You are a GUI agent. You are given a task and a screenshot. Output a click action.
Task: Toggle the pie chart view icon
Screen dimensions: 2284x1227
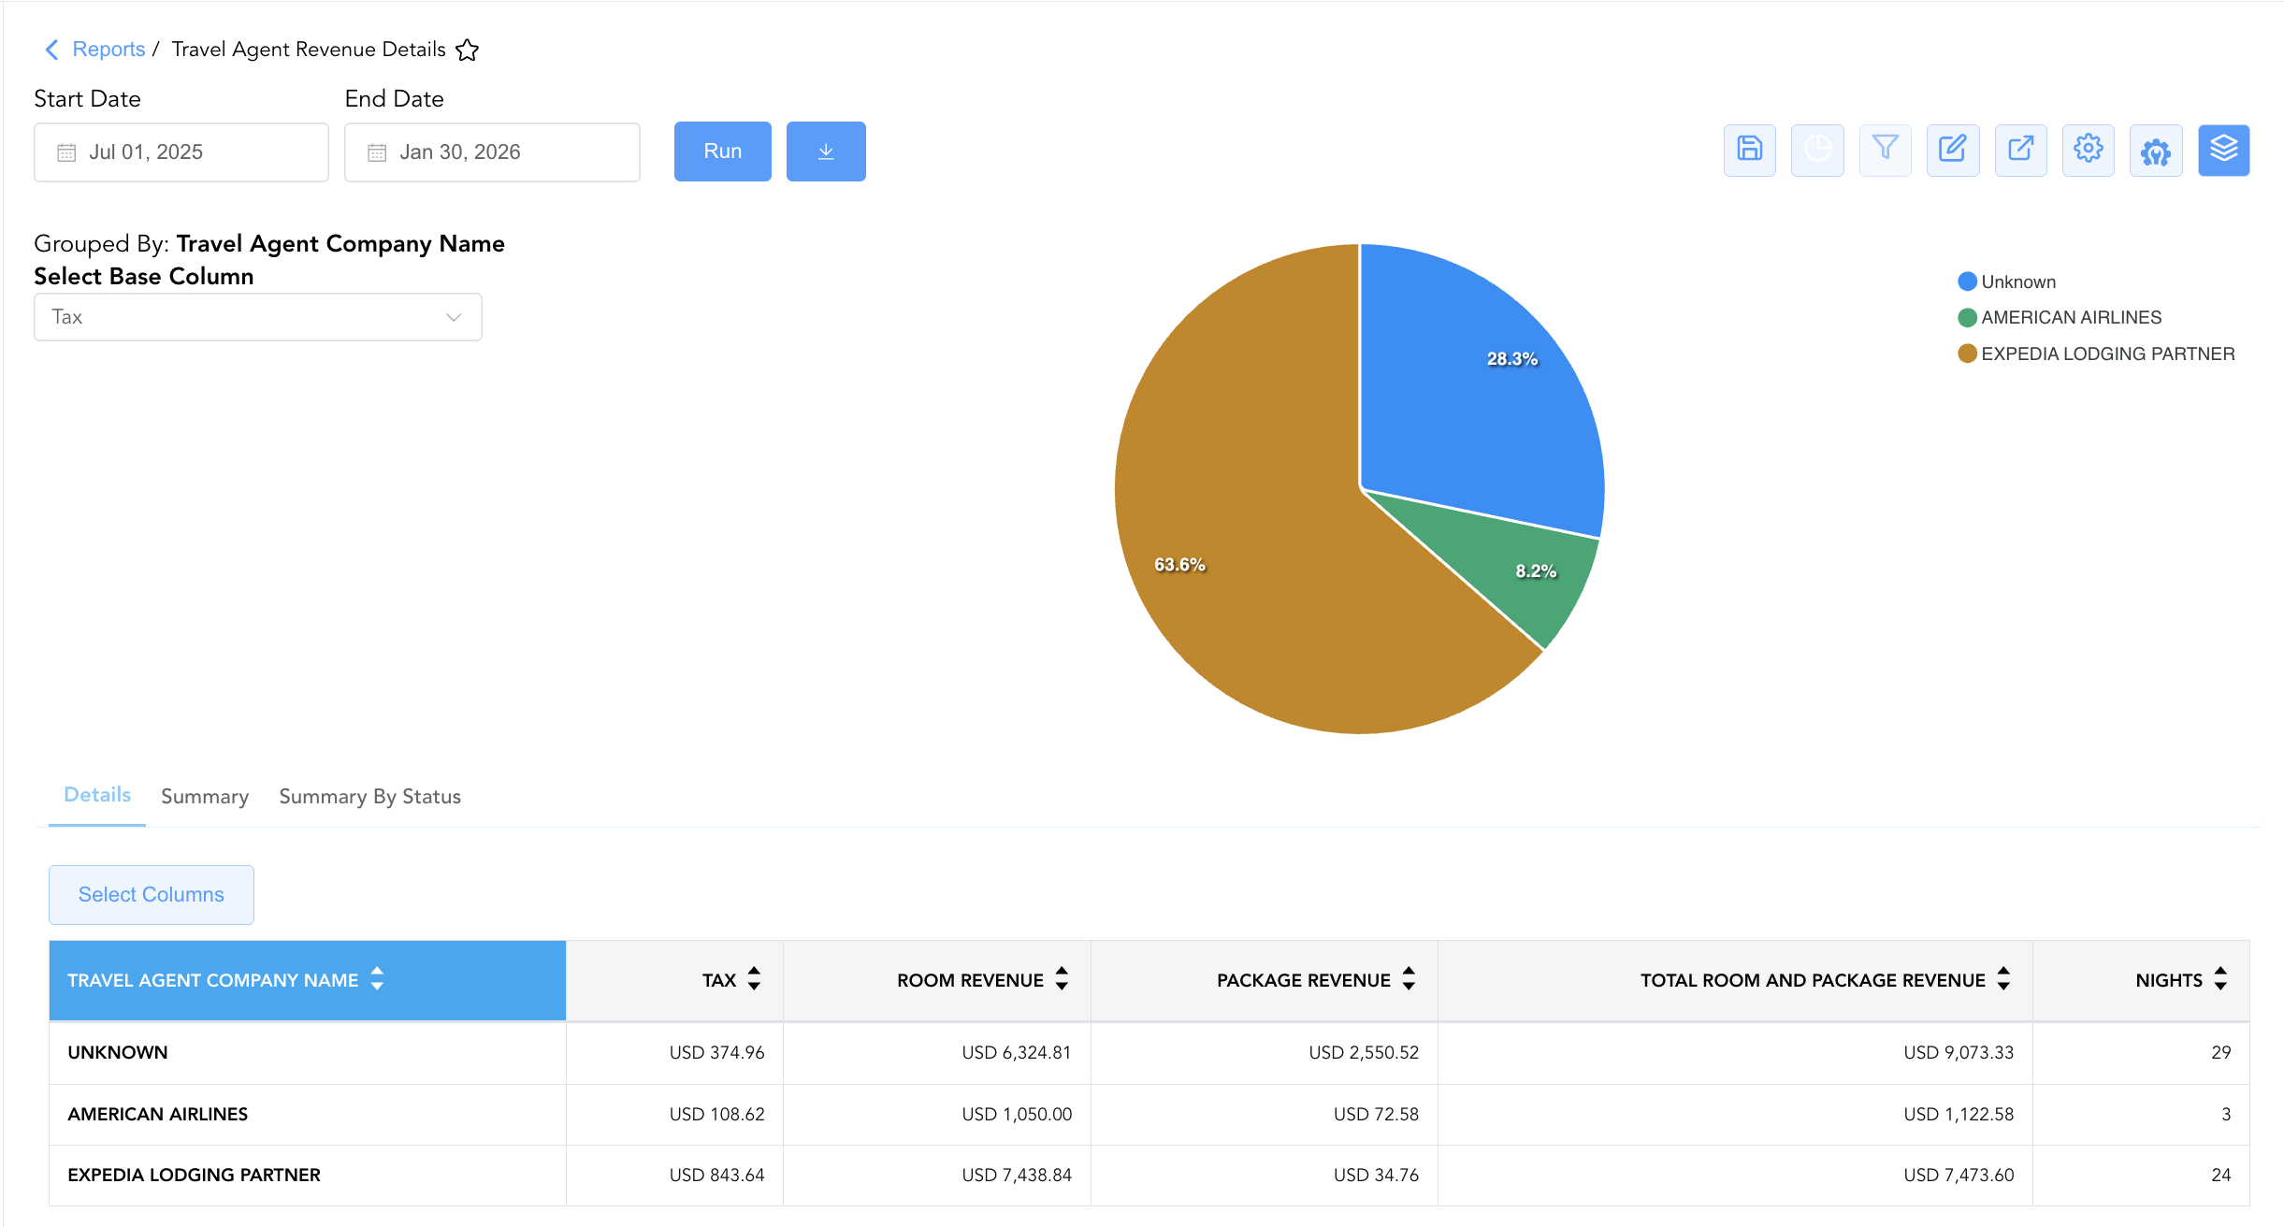click(1817, 150)
